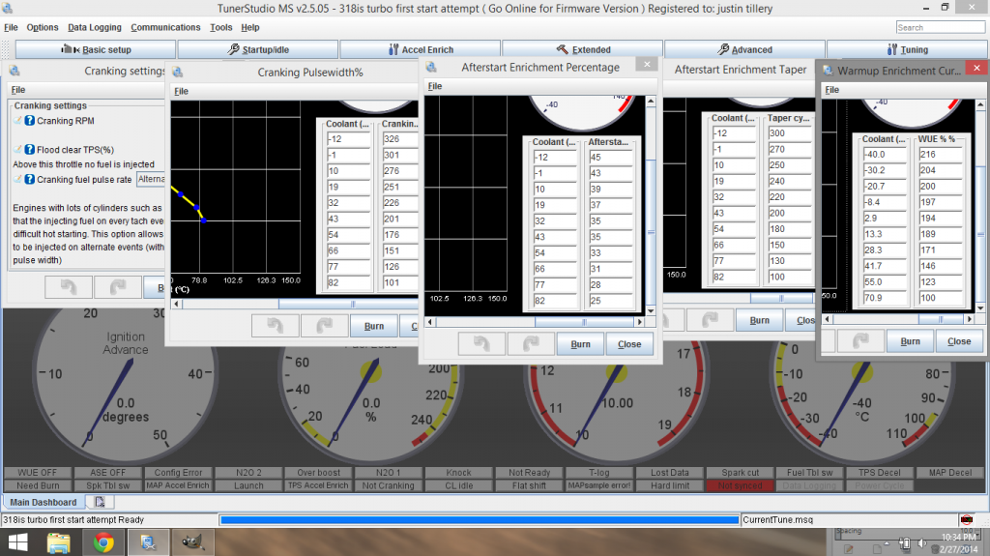Click redo arrow in Afterstart Enrichment Taper window
This screenshot has height=556, width=990.
point(710,320)
